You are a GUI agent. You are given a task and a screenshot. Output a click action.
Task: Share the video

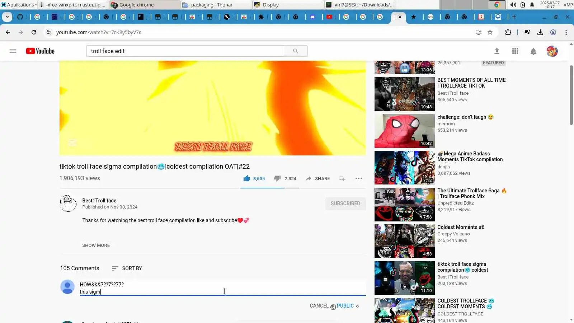pos(318,178)
